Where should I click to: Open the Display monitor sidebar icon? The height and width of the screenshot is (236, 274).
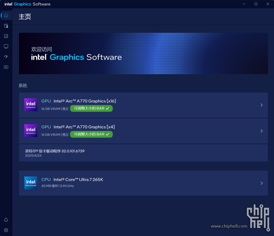pyautogui.click(x=6, y=46)
